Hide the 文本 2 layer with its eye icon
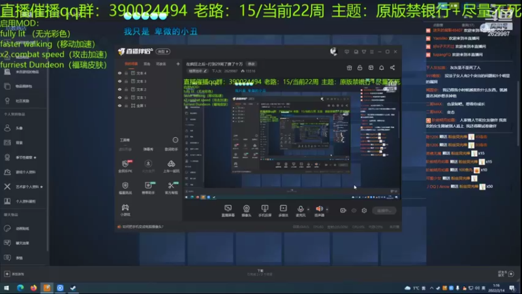This screenshot has width=522, height=294. pyautogui.click(x=119, y=90)
